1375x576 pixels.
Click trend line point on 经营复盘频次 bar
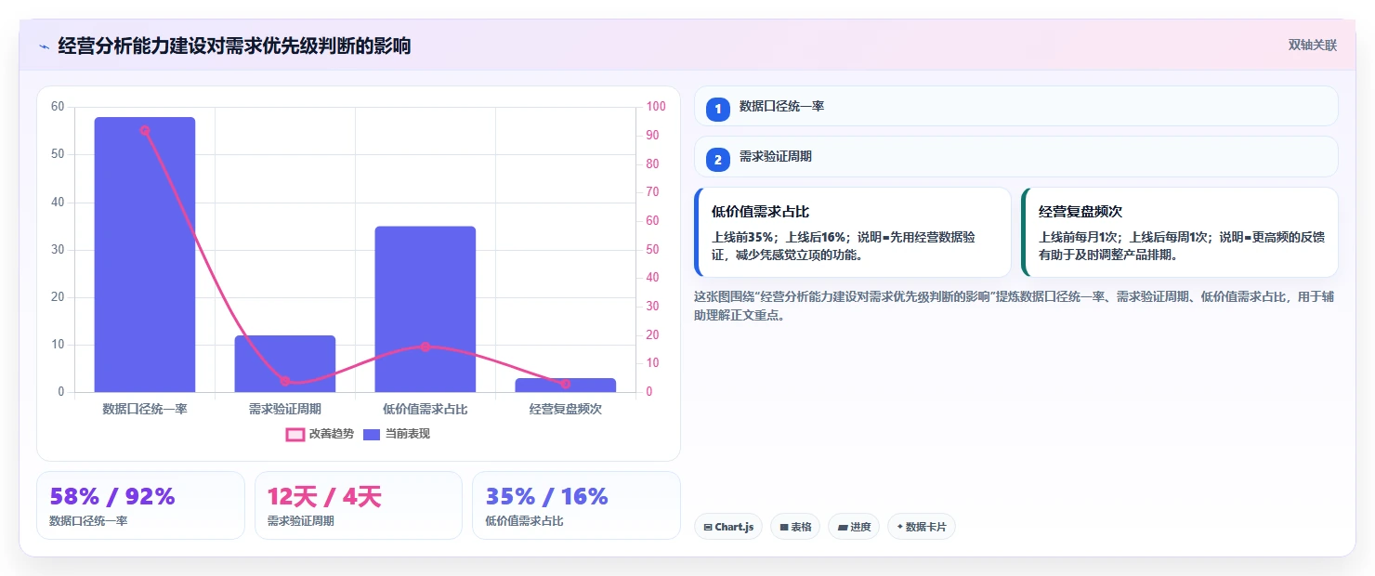[x=566, y=384]
